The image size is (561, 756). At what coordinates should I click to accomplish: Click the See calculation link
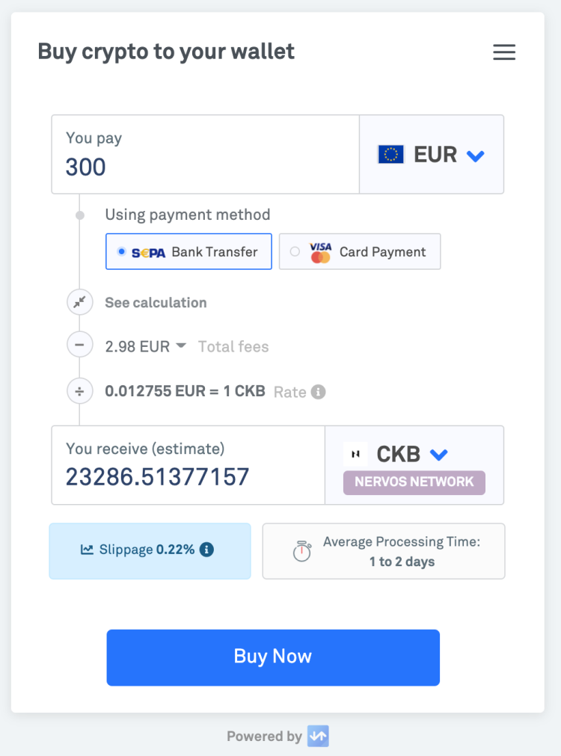pos(156,303)
